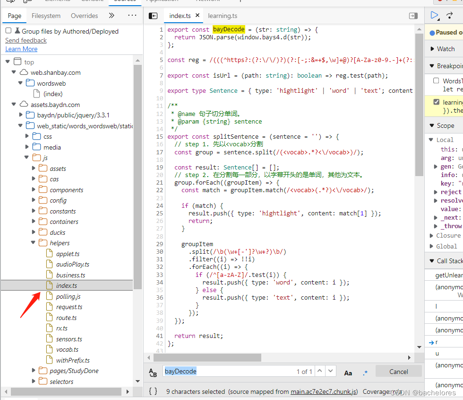Click the helpers folder icon
Viewport: 463px width, 400px height.
(x=43, y=242)
